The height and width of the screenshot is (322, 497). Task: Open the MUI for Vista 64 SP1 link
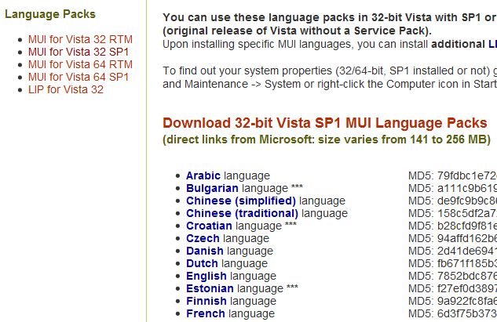pos(79,78)
